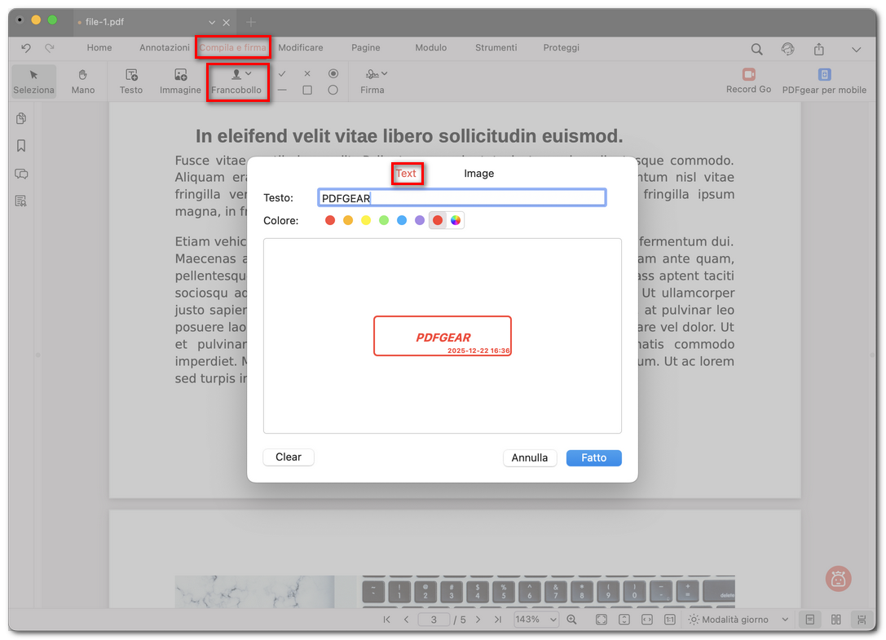Open Record Go
Screen dimensions: 886x640
749,81
